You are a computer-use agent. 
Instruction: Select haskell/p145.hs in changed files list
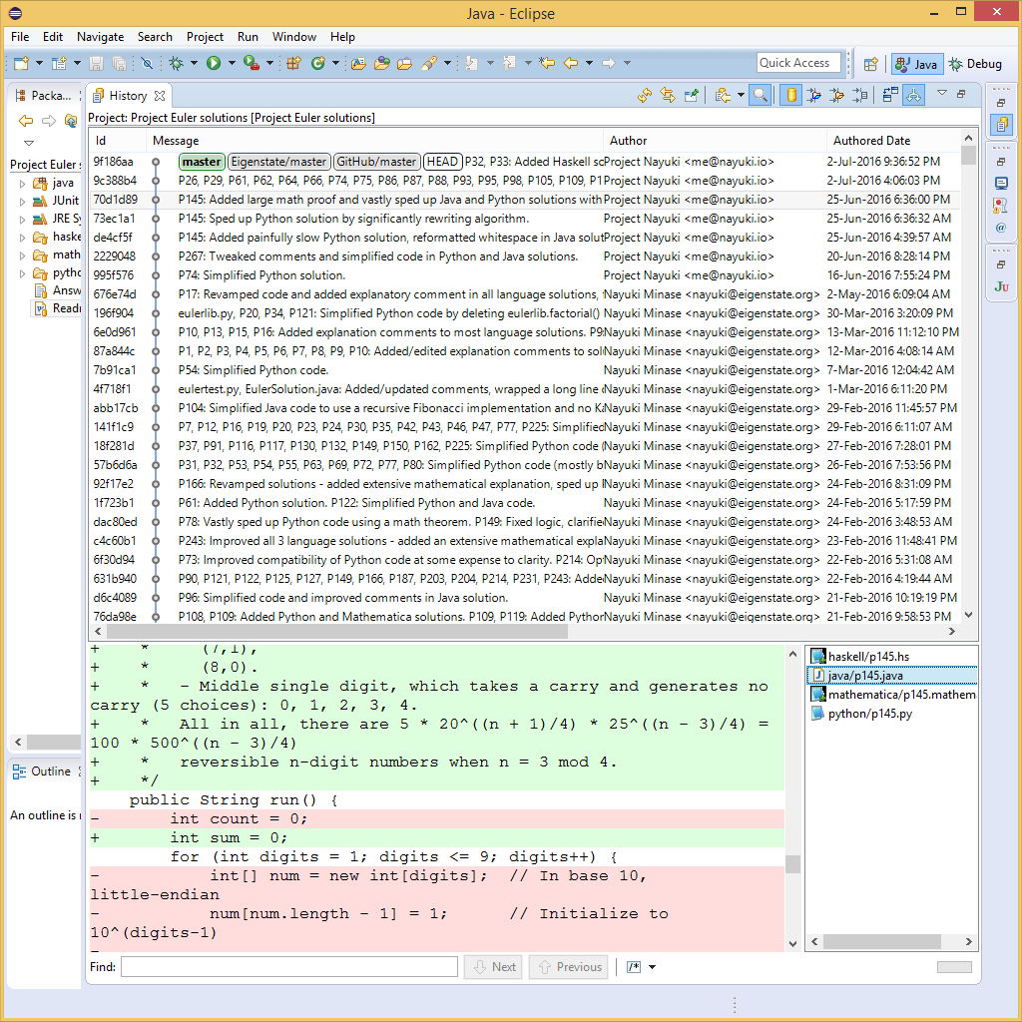(867, 657)
